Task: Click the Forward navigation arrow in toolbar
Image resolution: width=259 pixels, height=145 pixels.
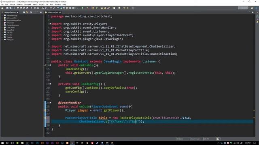Action: (x=132, y=8)
